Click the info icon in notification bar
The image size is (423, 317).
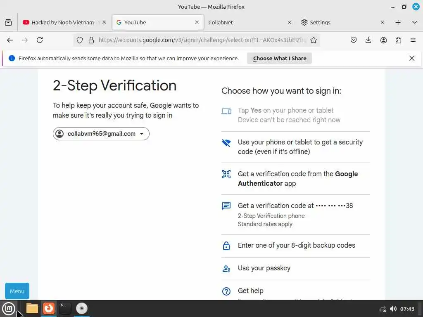12,58
